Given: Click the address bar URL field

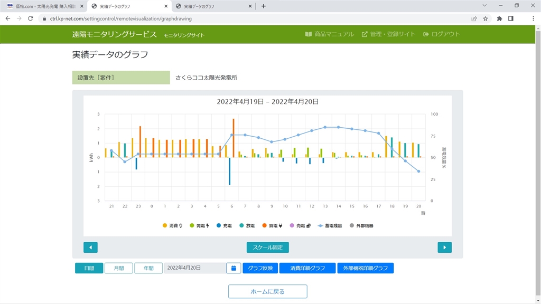Looking at the screenshot, I should point(255,18).
